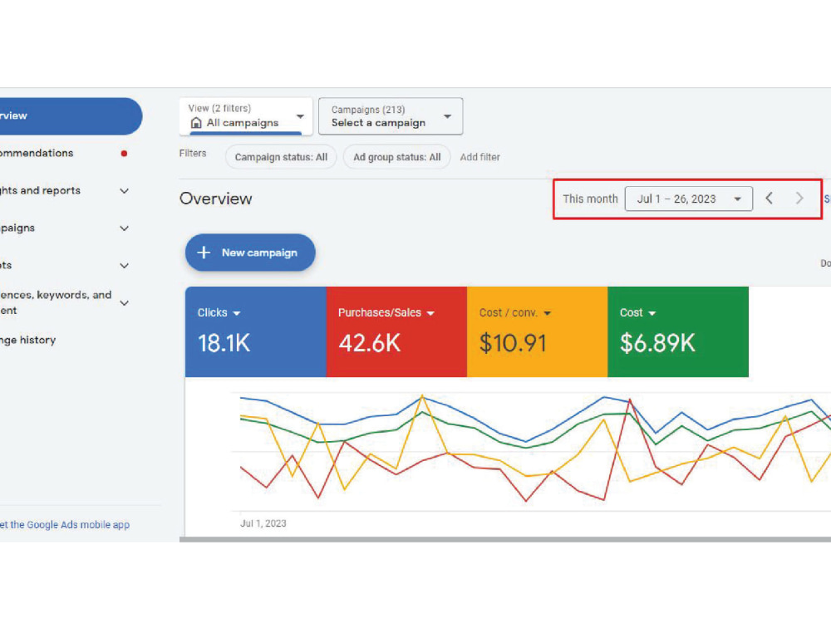831x623 pixels.
Task: Click the $10.91 cost per conversion value
Action: [513, 343]
